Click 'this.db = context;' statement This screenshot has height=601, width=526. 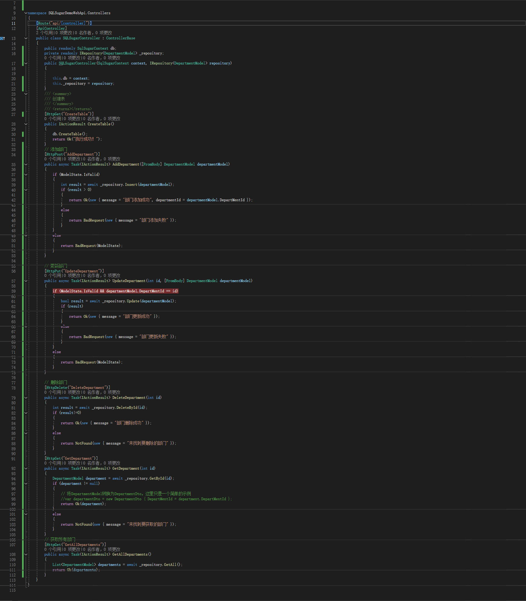point(71,78)
